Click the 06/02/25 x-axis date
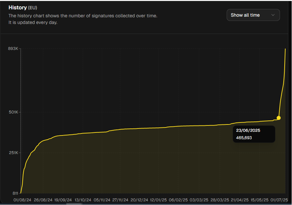This screenshot has height=205, width=292. point(178,200)
